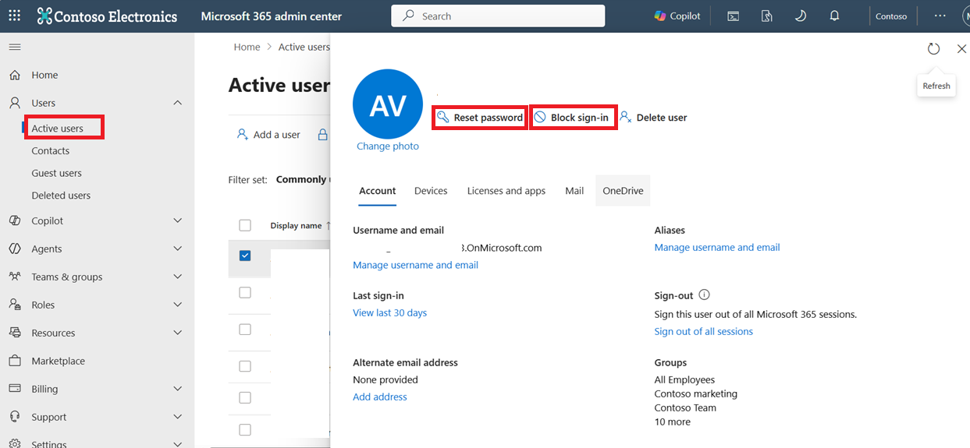
Task: Click the Block sign-in button
Action: [574, 118]
